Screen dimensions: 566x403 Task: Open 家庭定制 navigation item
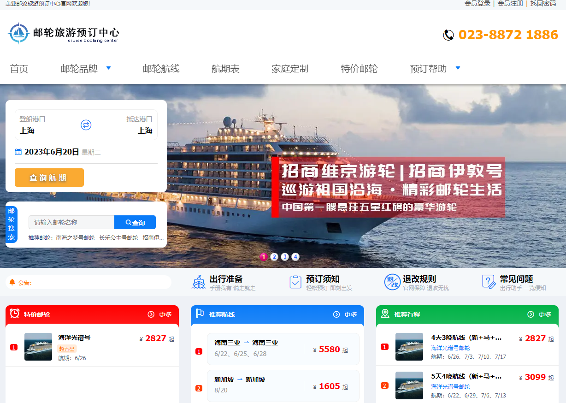pyautogui.click(x=290, y=69)
